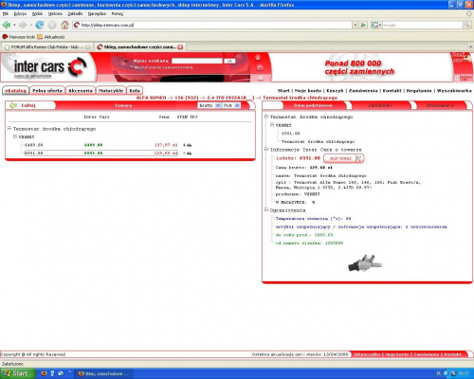The width and height of the screenshot is (474, 379).
Task: Collapse the VERNET node in left tree
Action: [15, 136]
